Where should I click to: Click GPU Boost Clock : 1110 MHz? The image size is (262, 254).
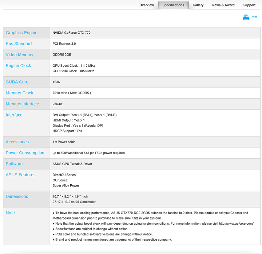pyautogui.click(x=74, y=66)
